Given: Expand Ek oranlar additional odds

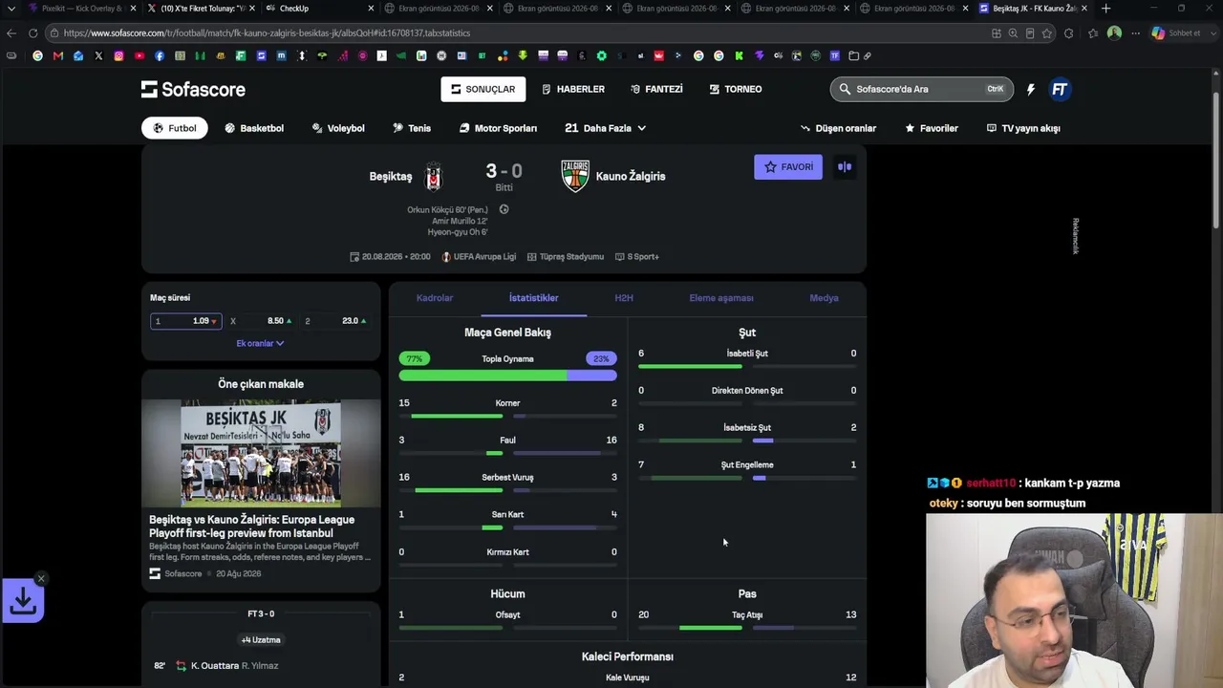Looking at the screenshot, I should click(x=260, y=343).
